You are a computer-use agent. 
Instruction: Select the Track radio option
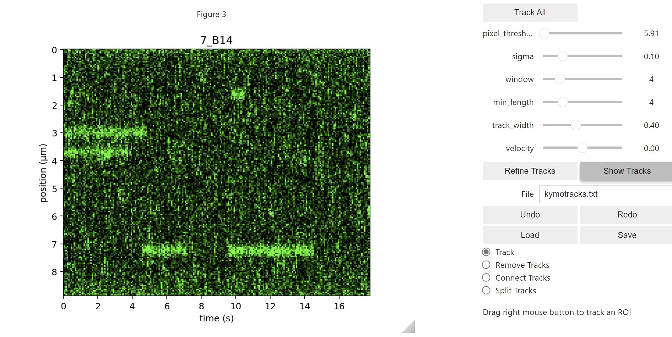pyautogui.click(x=486, y=252)
